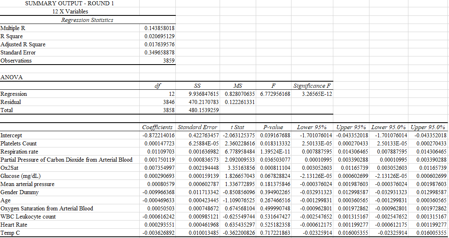Screen dimensions: 449x238
Task: Click the 'Upper 95.0%' column header
Action: pos(428,127)
